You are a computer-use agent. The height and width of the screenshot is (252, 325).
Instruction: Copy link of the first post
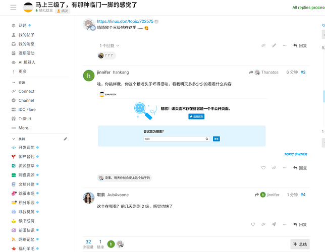point(263,45)
